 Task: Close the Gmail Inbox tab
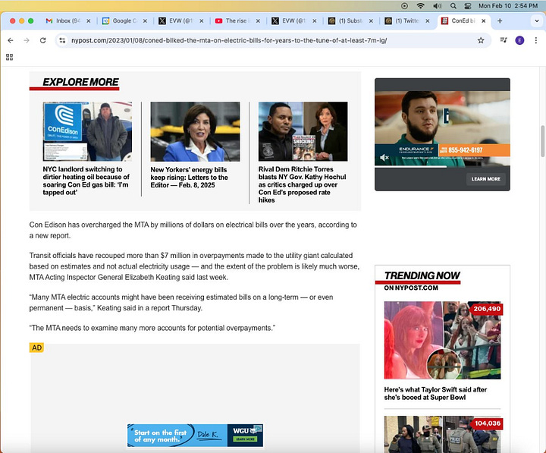89,21
